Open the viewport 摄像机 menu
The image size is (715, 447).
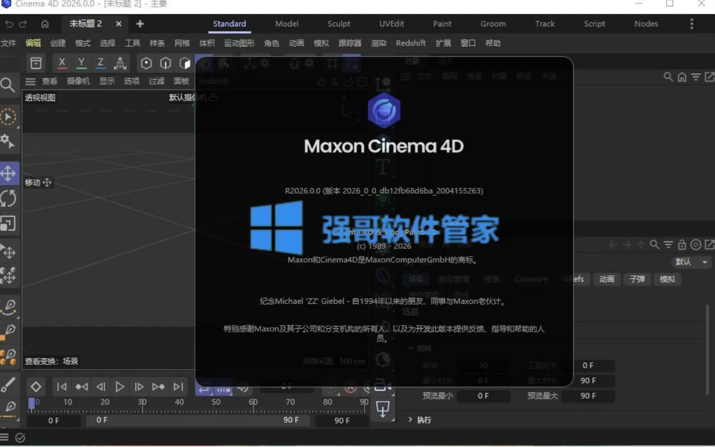tap(78, 81)
